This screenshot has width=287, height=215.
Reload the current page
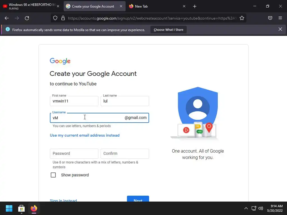tap(27, 18)
